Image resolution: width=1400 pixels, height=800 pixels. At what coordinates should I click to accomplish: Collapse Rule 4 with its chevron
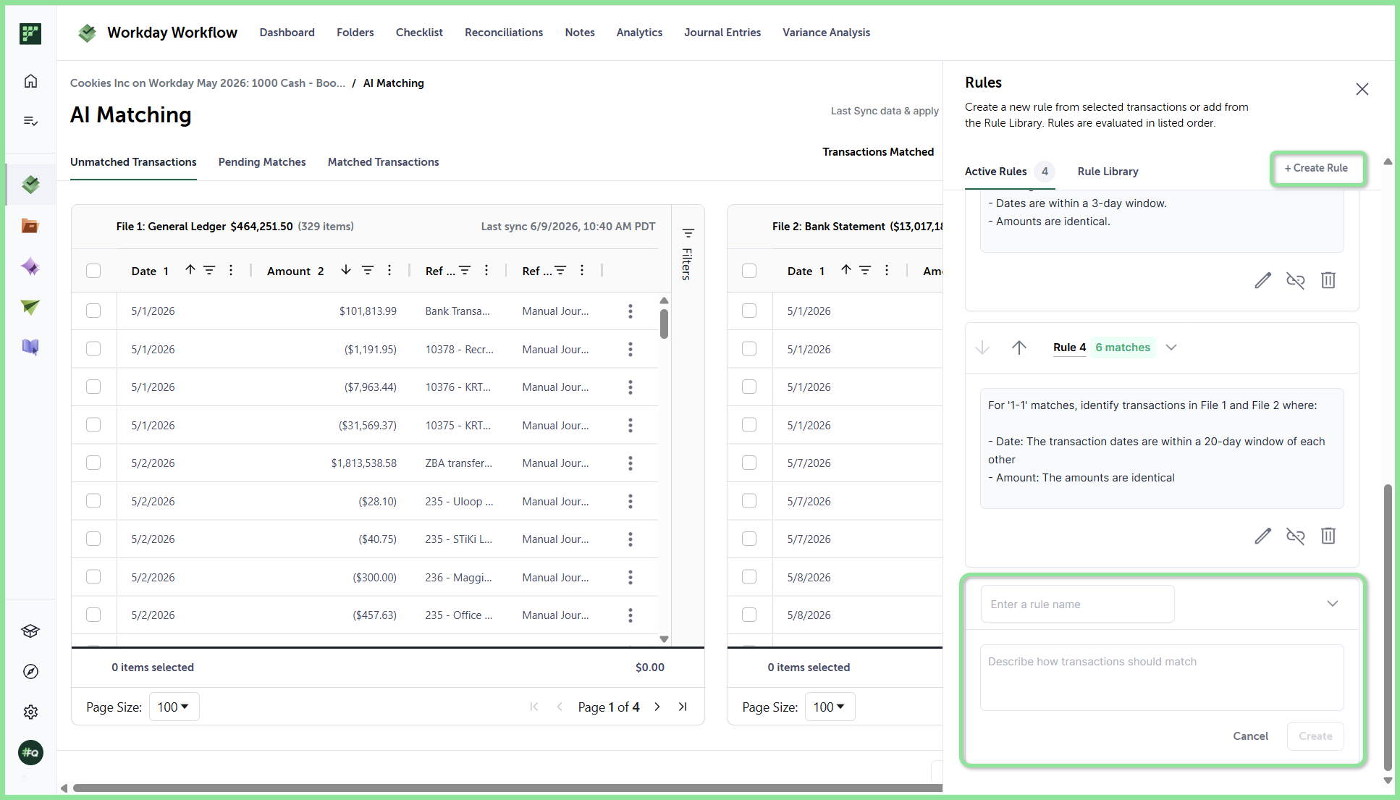[1171, 348]
